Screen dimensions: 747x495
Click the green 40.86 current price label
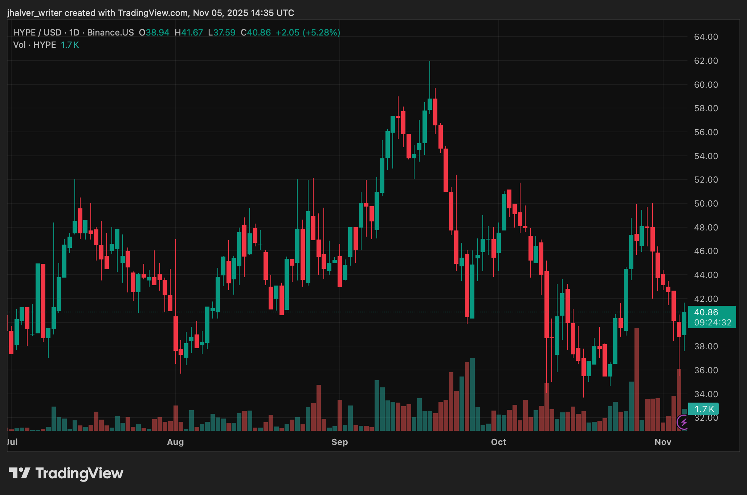pyautogui.click(x=706, y=312)
